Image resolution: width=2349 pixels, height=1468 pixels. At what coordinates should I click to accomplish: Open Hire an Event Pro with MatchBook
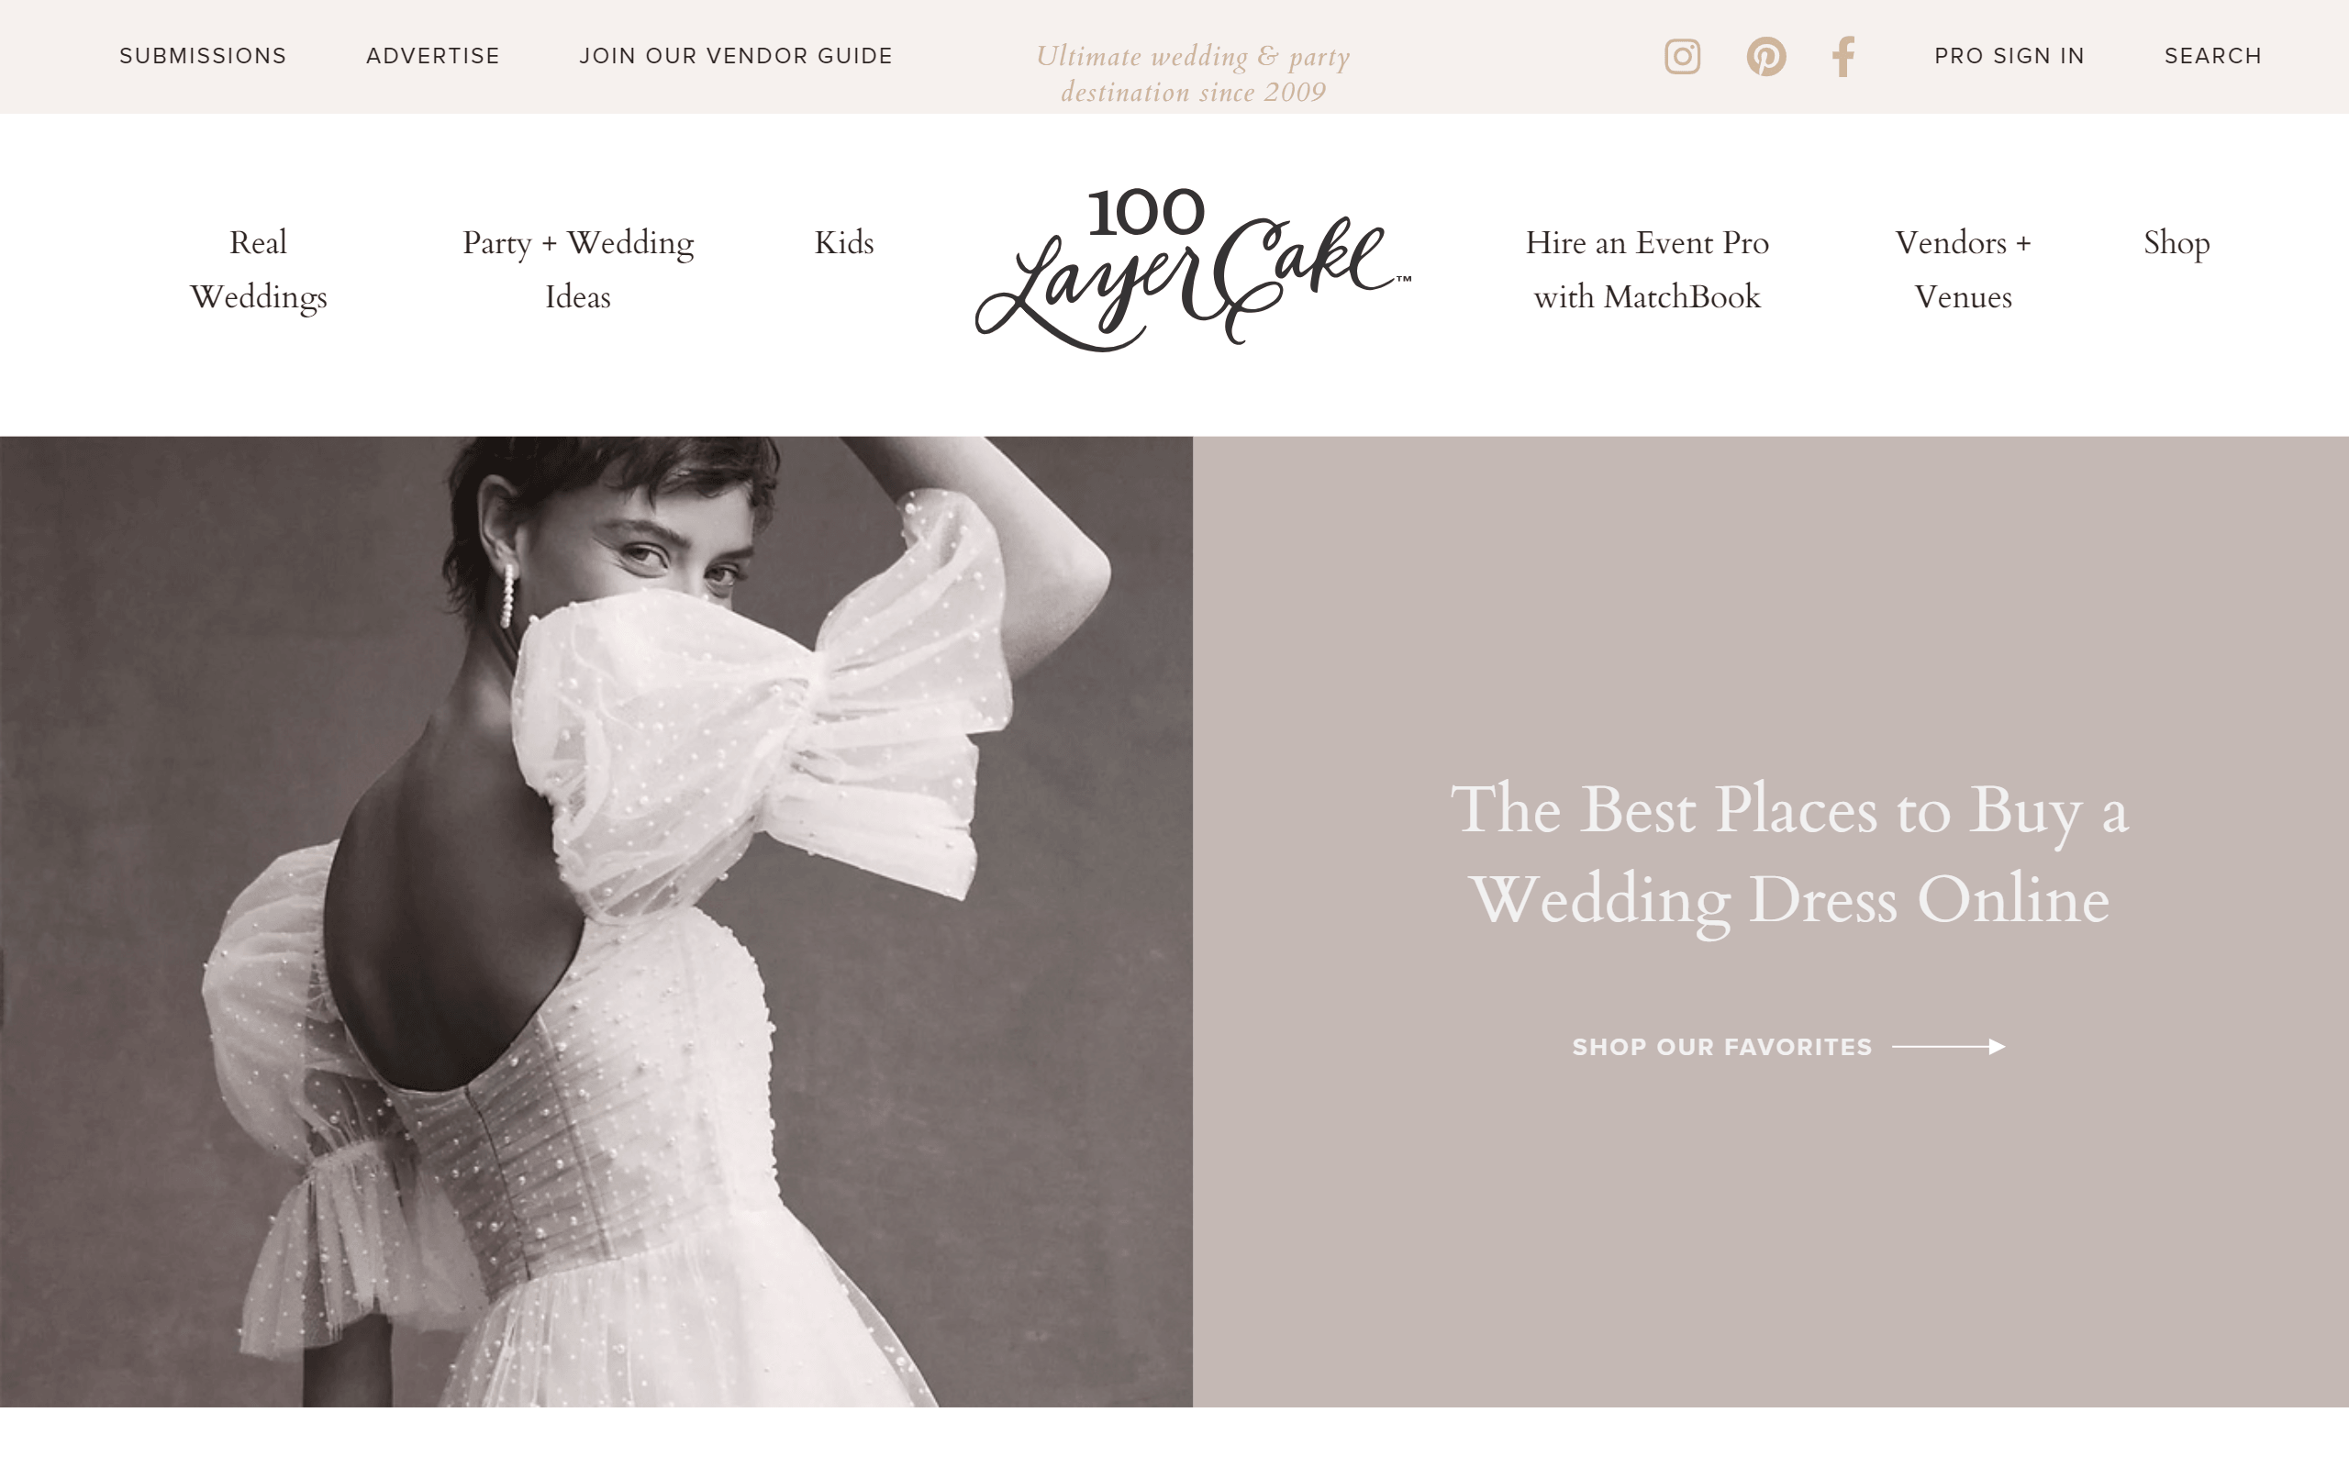1646,269
